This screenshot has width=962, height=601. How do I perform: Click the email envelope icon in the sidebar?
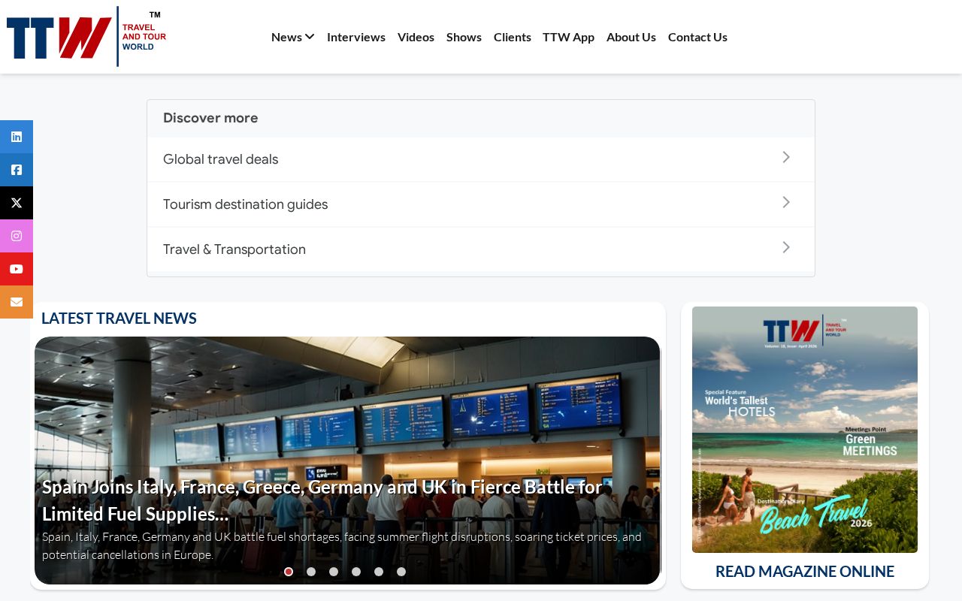tap(17, 302)
